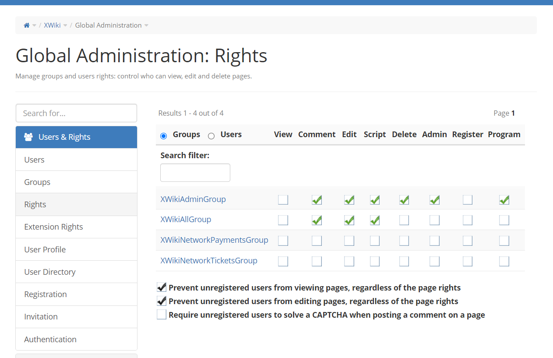Toggle Script right for XWikiAllGroup
Screen dimensions: 553x358
[x=375, y=220]
